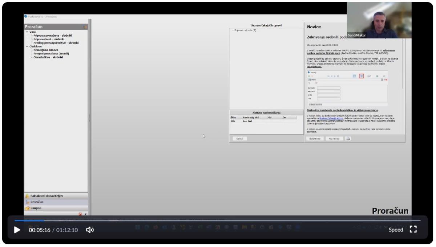The width and height of the screenshot is (436, 247).
Task: Open Priprava kvot - skrbniki
Action: click(x=49, y=39)
